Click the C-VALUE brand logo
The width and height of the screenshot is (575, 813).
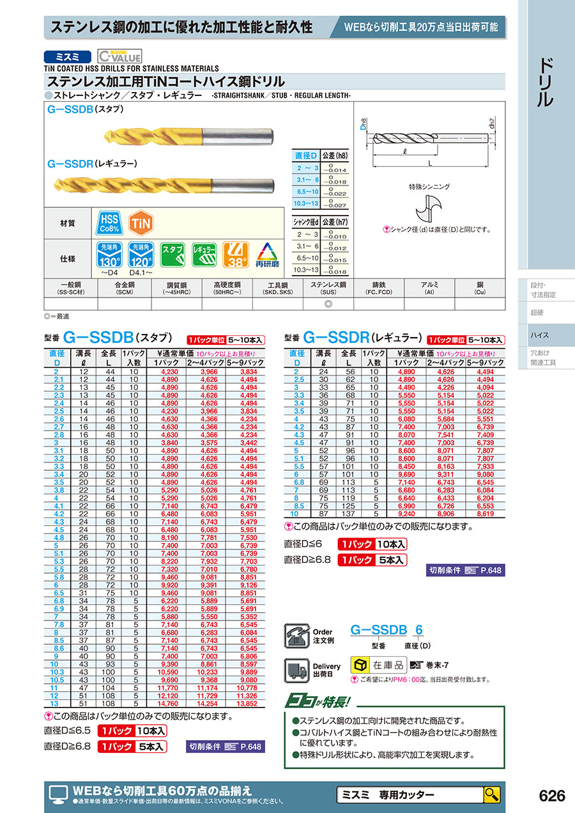tap(119, 56)
